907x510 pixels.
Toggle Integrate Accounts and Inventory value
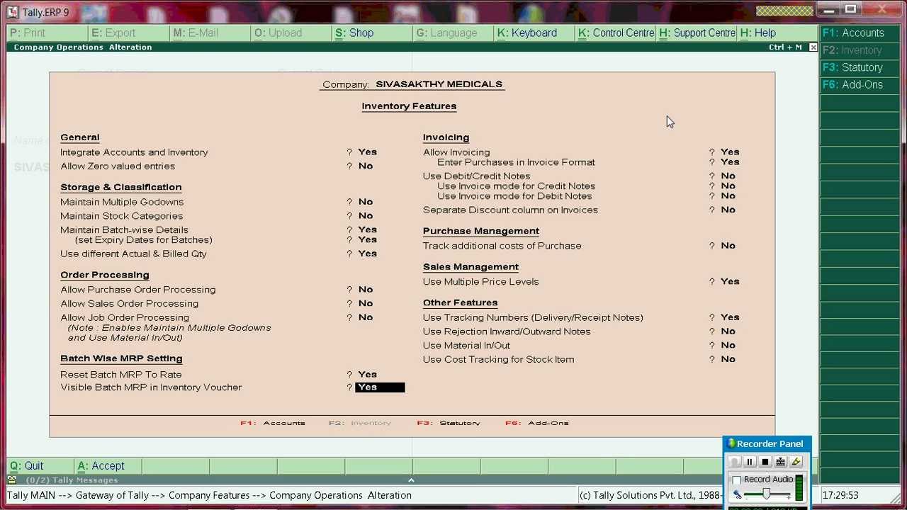point(367,152)
